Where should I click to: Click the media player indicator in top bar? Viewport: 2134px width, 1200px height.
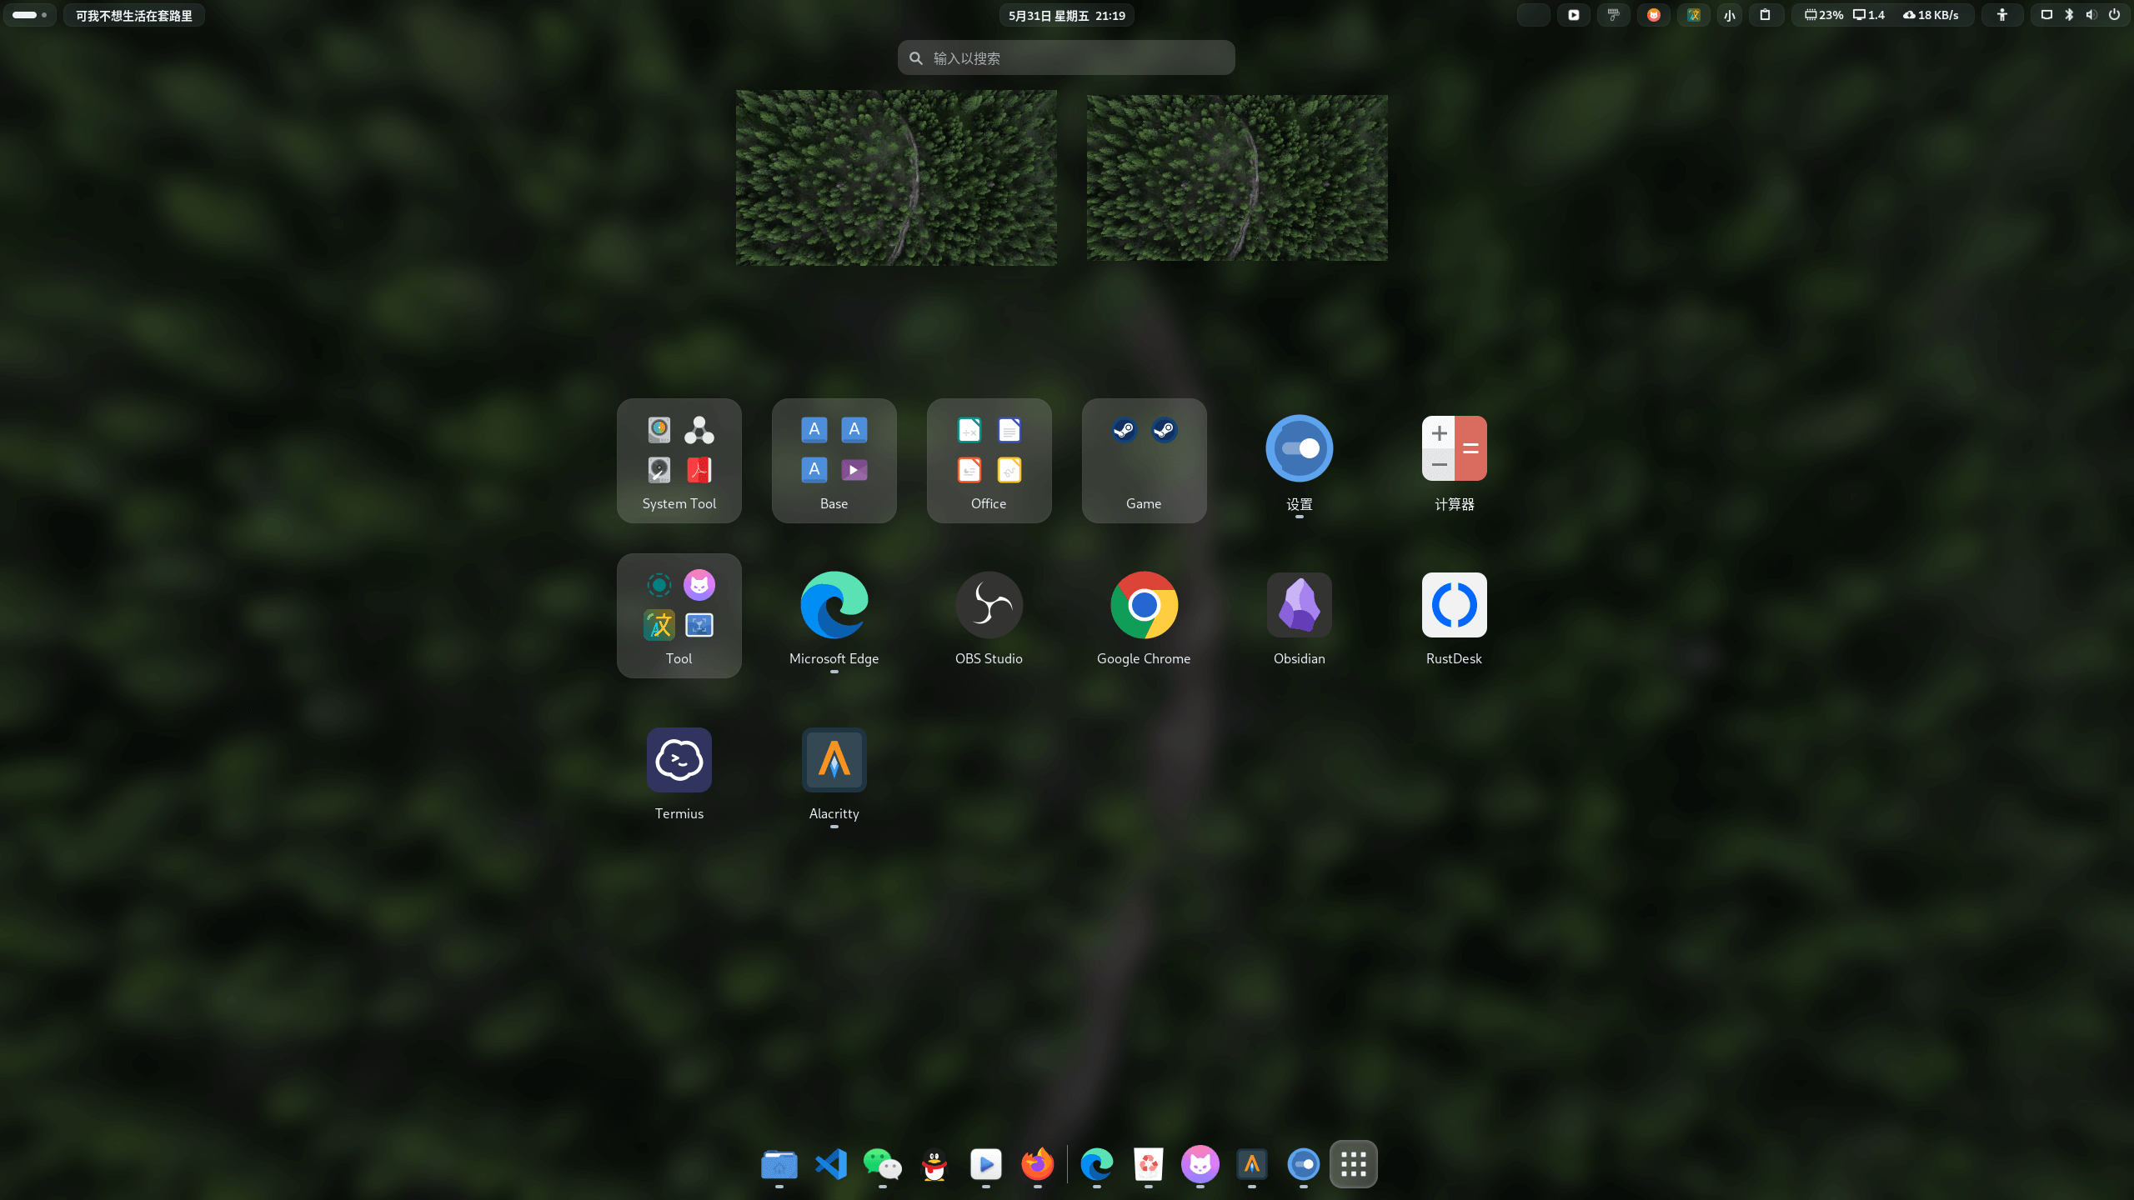[1574, 15]
